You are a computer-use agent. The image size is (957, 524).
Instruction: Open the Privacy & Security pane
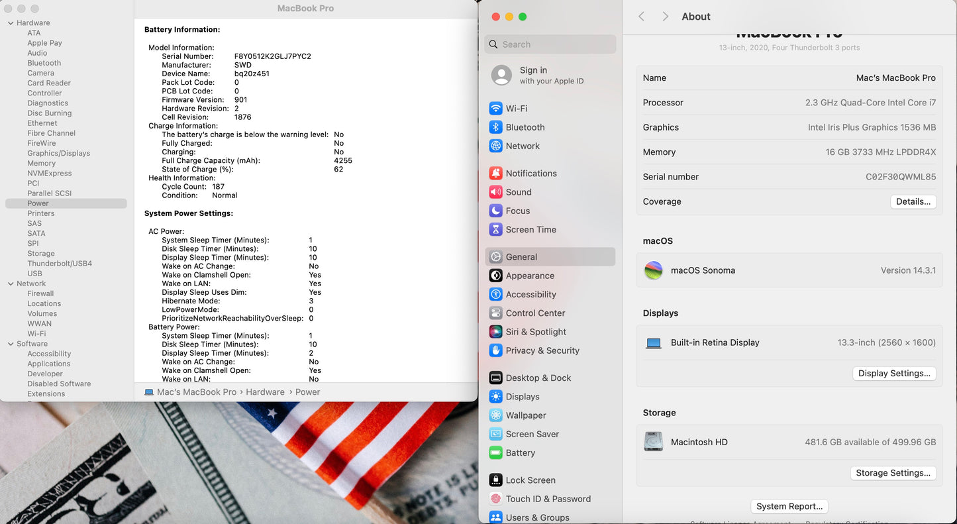click(x=542, y=350)
